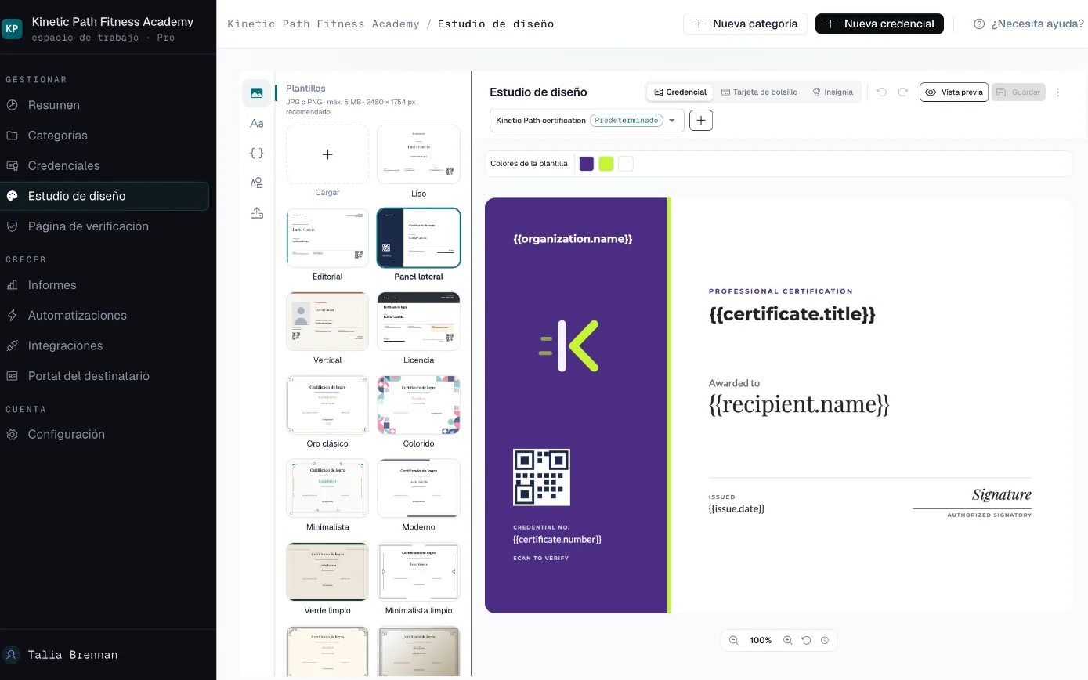Reset the canvas zoom

(x=806, y=640)
